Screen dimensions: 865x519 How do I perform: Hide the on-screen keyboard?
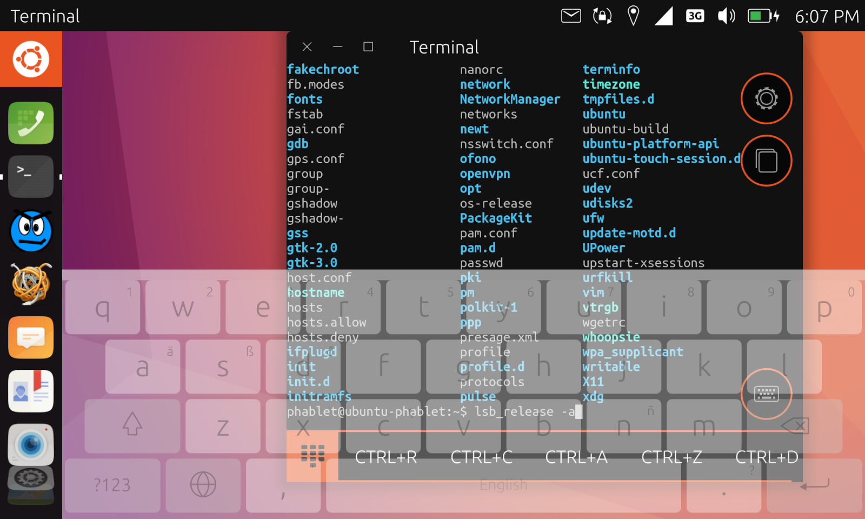pos(766,394)
